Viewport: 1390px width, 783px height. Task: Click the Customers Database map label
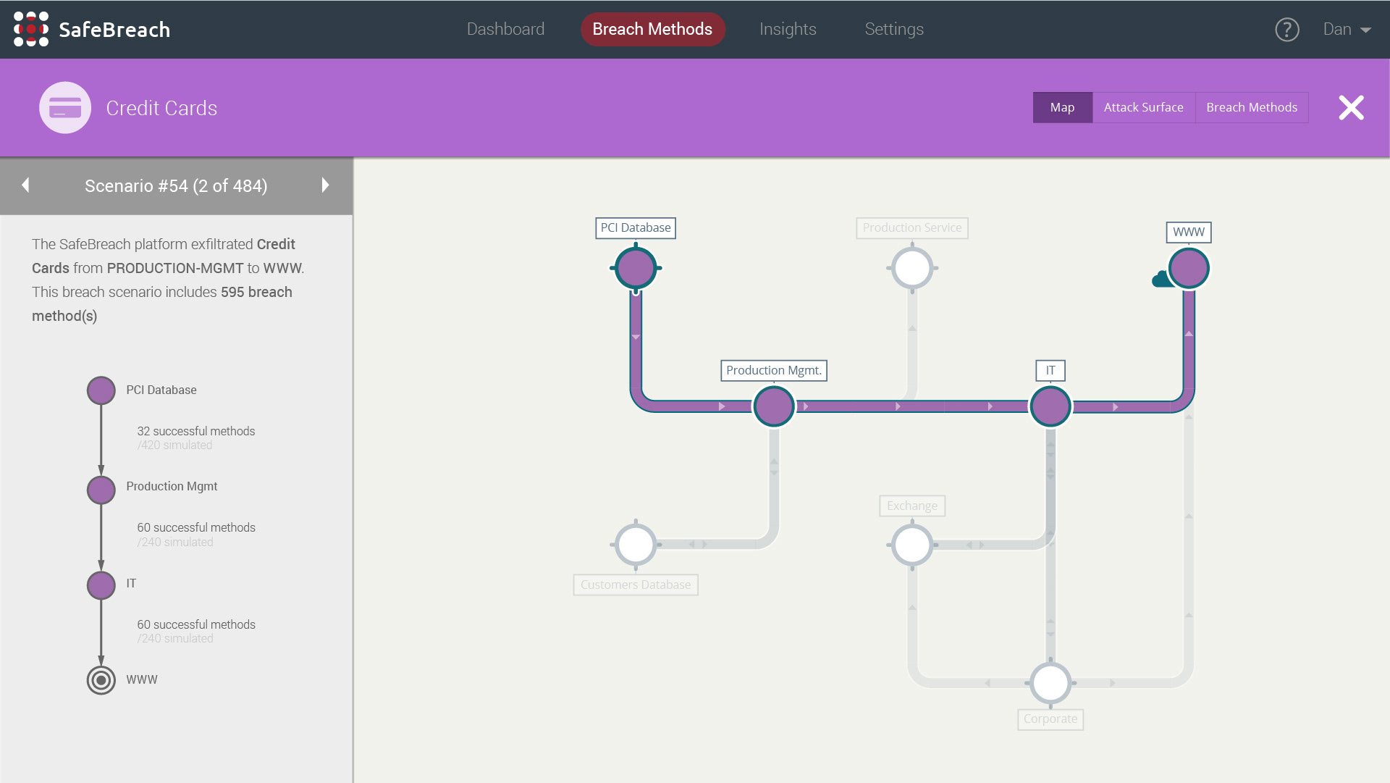636,585
